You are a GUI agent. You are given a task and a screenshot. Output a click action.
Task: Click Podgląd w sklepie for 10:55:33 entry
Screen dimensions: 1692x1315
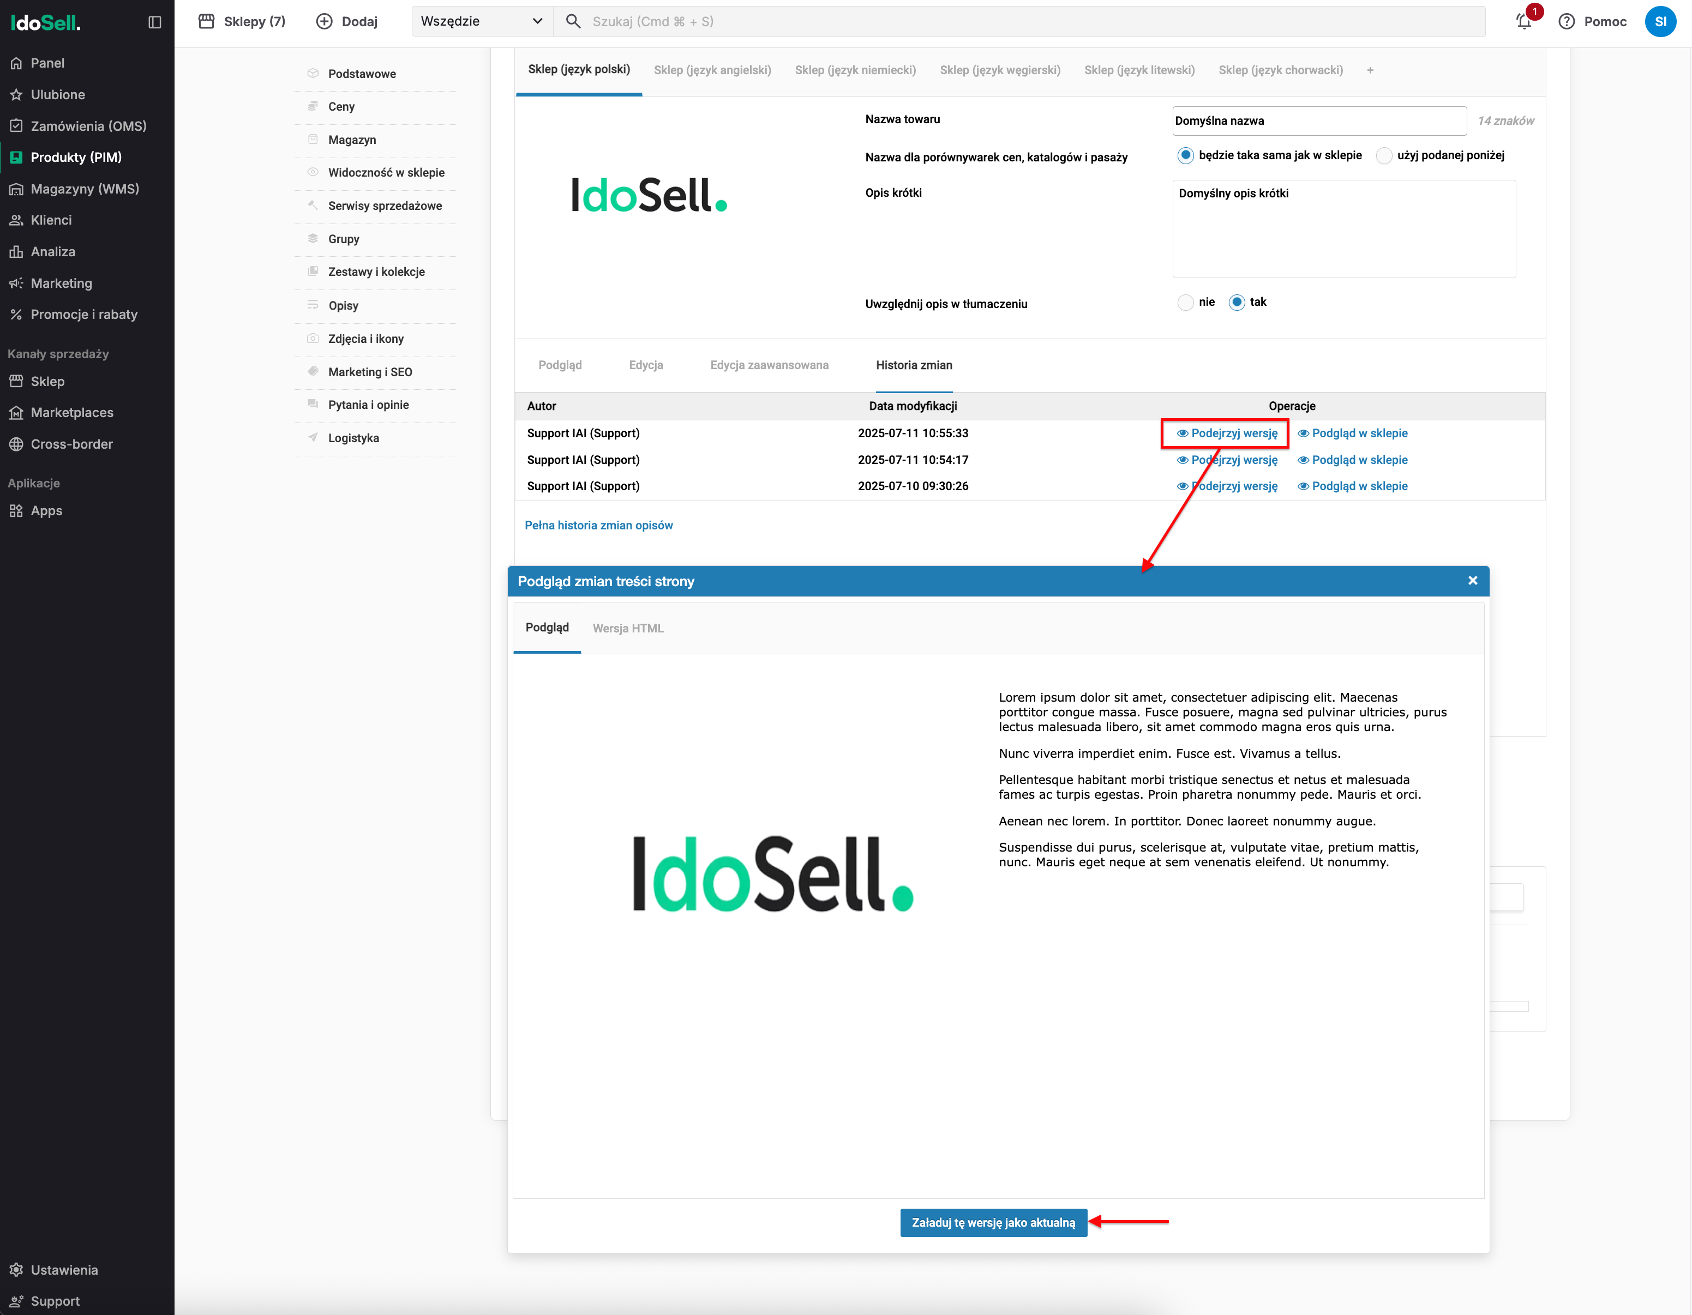[x=1353, y=433]
